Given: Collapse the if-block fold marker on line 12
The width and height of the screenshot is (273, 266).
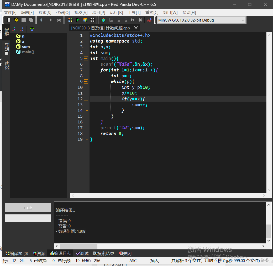Looking at the screenshot, I should (86, 99).
